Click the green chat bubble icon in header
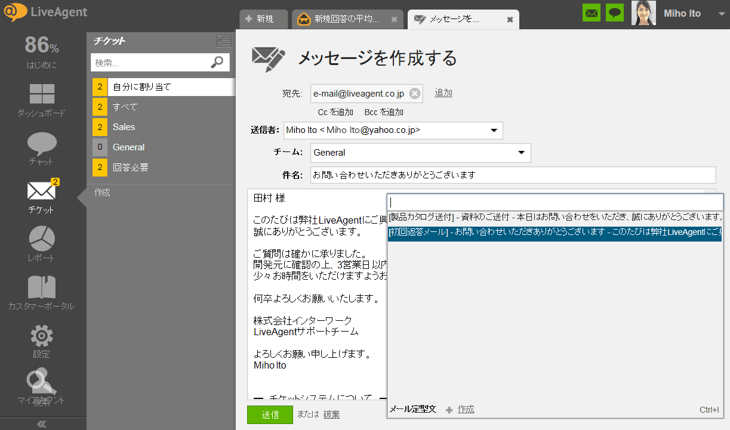This screenshot has width=730, height=430. (615, 13)
